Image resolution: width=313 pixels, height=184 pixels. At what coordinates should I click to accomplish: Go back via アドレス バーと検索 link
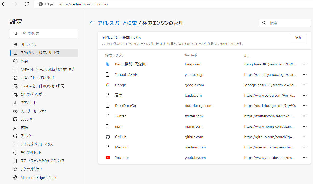click(x=117, y=23)
